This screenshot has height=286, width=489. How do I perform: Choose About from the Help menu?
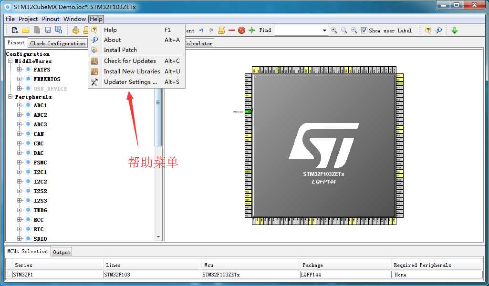click(137, 40)
